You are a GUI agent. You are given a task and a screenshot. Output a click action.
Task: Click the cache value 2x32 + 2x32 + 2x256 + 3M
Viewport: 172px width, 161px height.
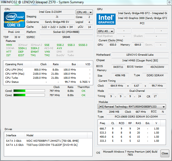click(x=57, y=27)
